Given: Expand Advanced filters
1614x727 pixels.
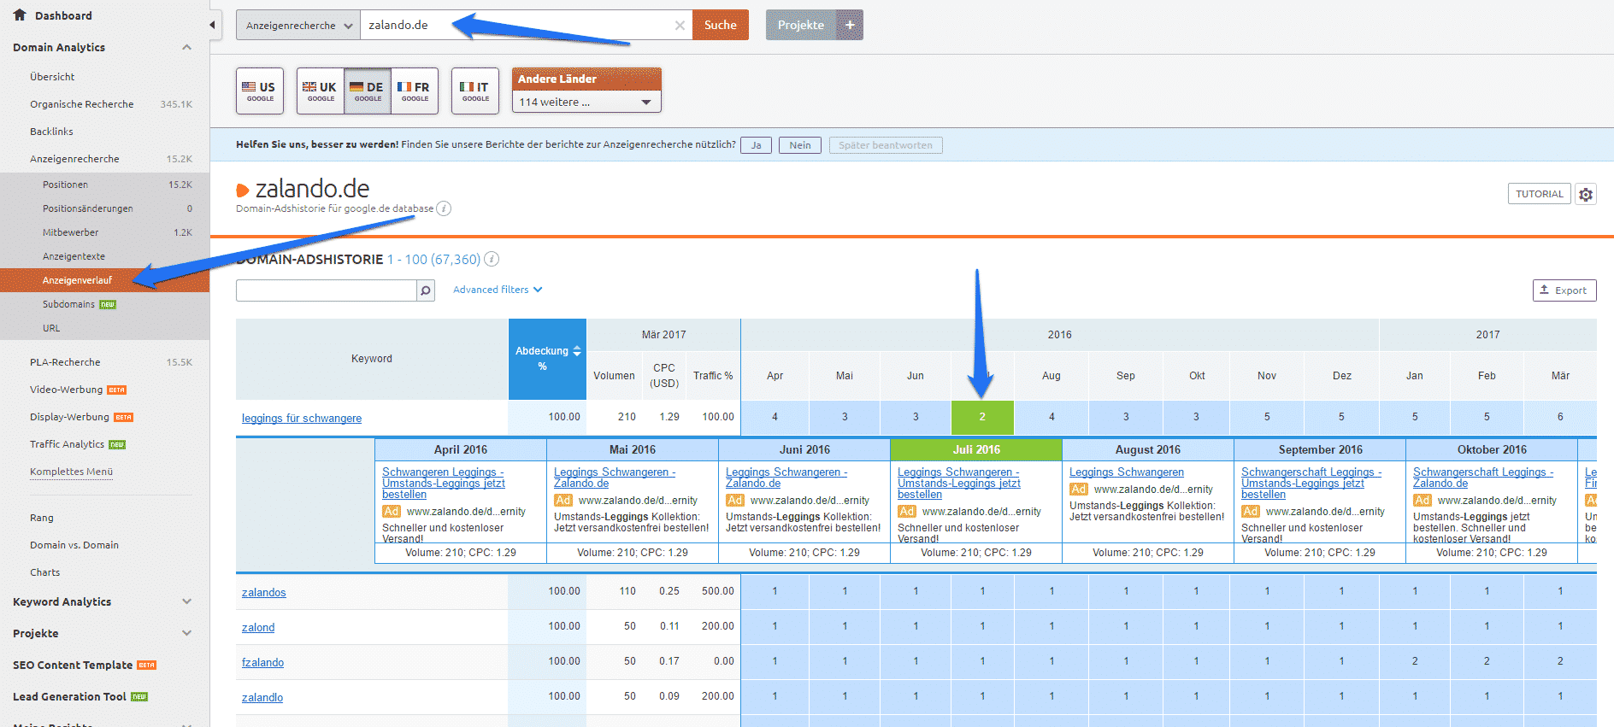Looking at the screenshot, I should (498, 290).
